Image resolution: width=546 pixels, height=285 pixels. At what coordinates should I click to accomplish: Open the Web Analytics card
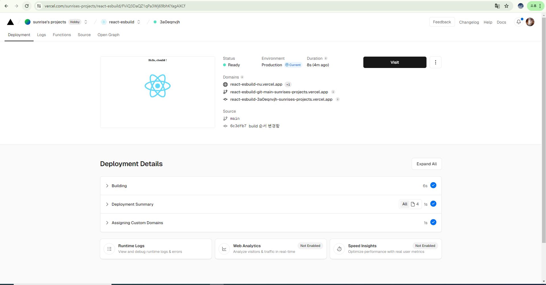(271, 249)
